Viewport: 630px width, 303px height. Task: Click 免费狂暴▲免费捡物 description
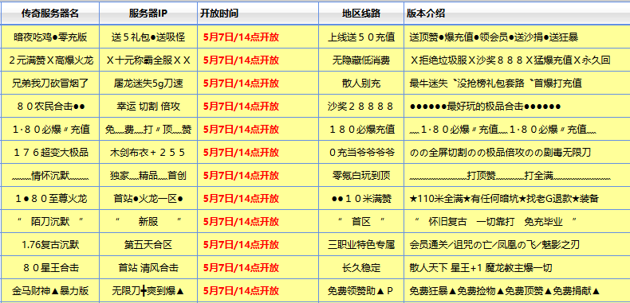coord(505,290)
